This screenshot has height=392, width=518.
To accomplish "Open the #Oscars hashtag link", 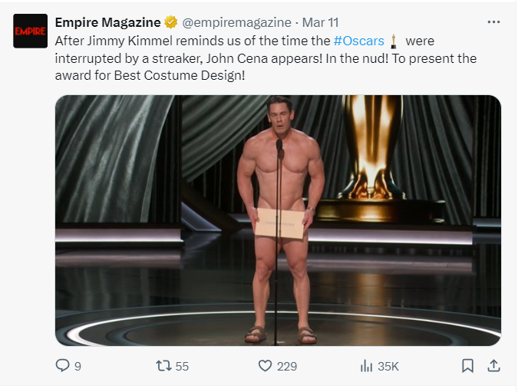I will tap(359, 40).
